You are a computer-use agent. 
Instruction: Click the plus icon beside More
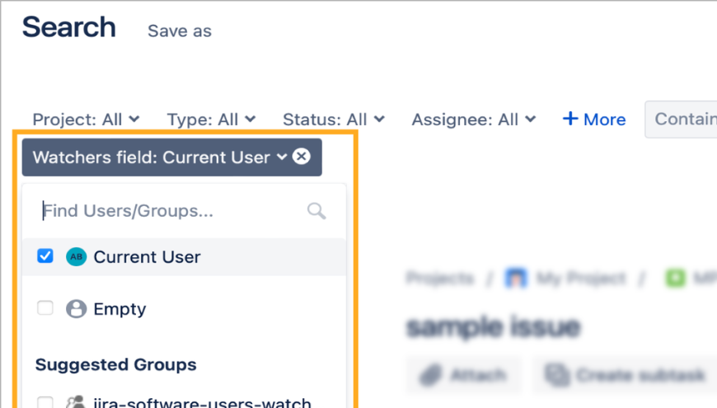click(570, 120)
